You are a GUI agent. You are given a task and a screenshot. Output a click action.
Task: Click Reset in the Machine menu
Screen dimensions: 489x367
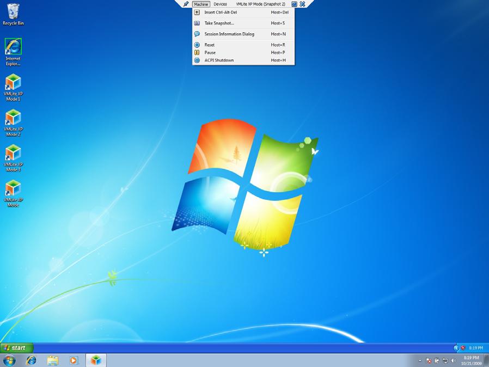(210, 45)
